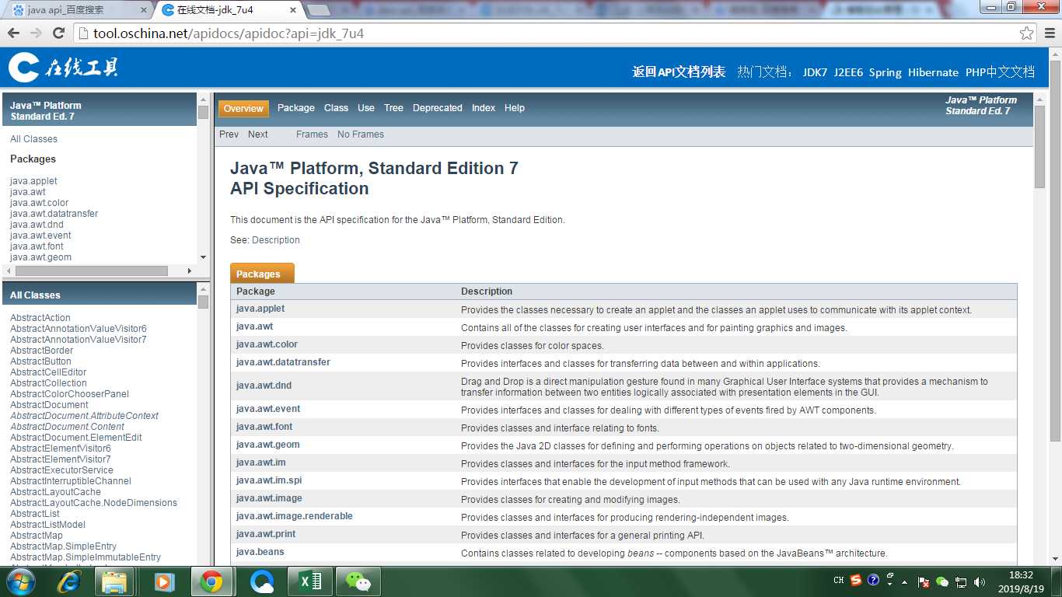Click the No Frames link
Screen dimensions: 1062x597
click(x=361, y=134)
